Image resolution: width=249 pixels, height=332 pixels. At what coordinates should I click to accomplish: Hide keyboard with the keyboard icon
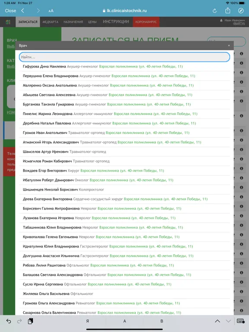click(x=241, y=321)
